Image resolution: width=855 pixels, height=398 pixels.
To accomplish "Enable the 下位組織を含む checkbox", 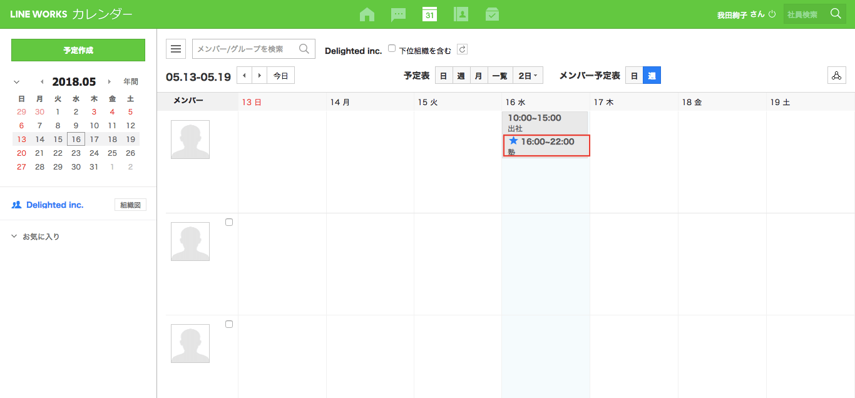I will click(x=392, y=48).
